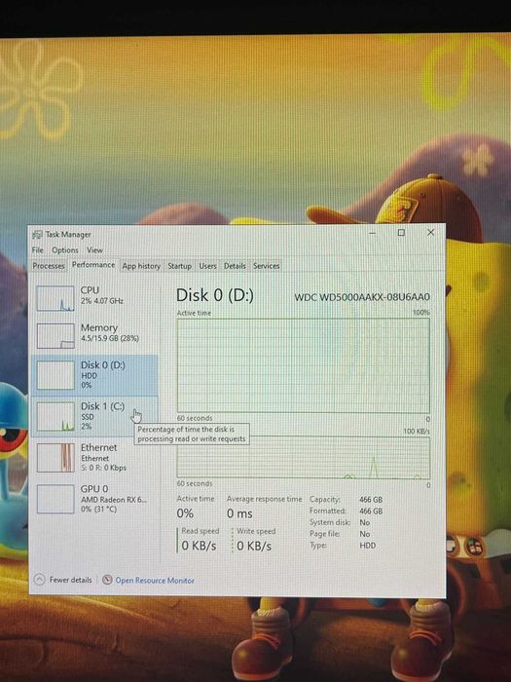Select Disk 1 (C:) SSD entry
Image resolution: width=511 pixels, height=682 pixels.
point(94,416)
